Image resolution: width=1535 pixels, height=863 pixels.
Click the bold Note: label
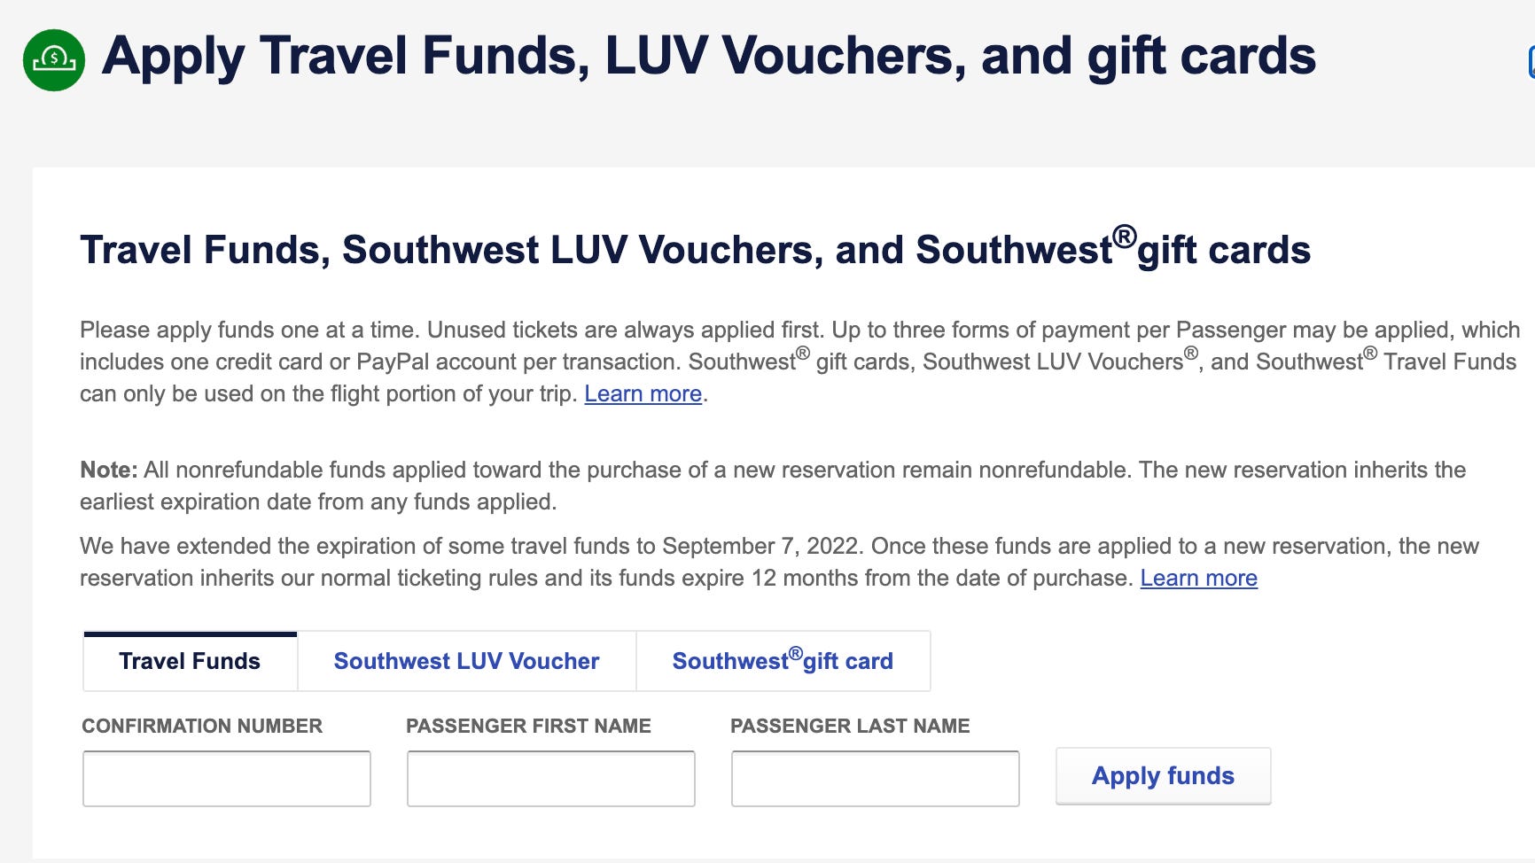(108, 470)
